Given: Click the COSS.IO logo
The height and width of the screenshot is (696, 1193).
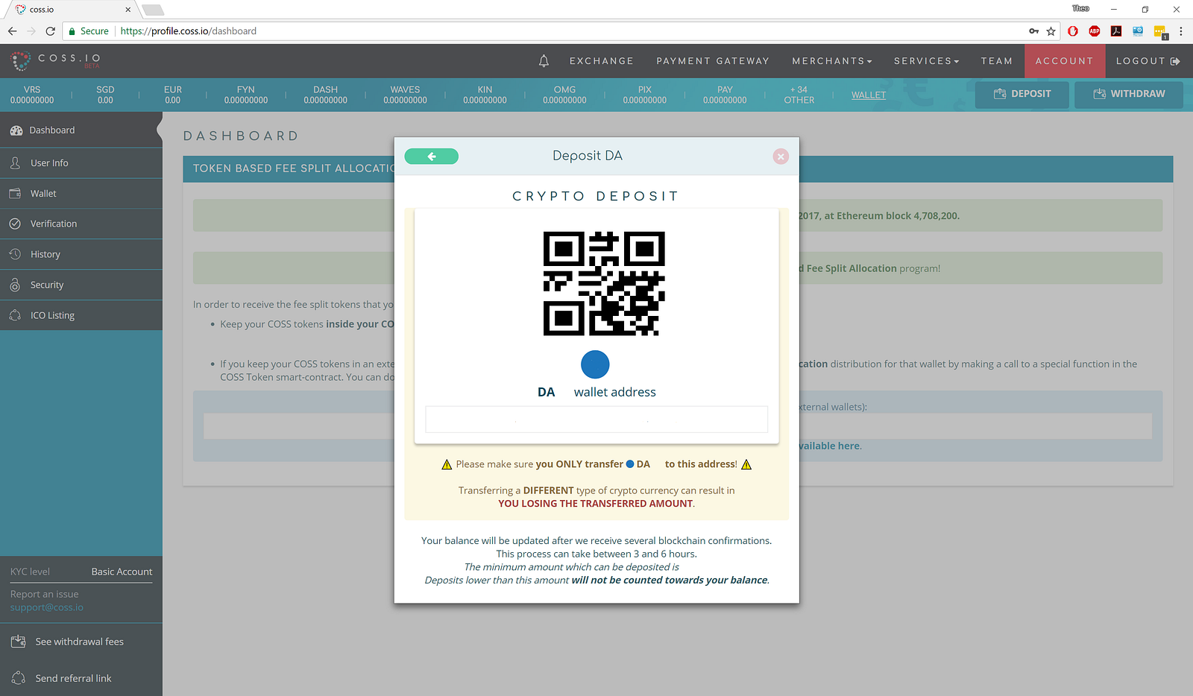Looking at the screenshot, I should (x=56, y=60).
